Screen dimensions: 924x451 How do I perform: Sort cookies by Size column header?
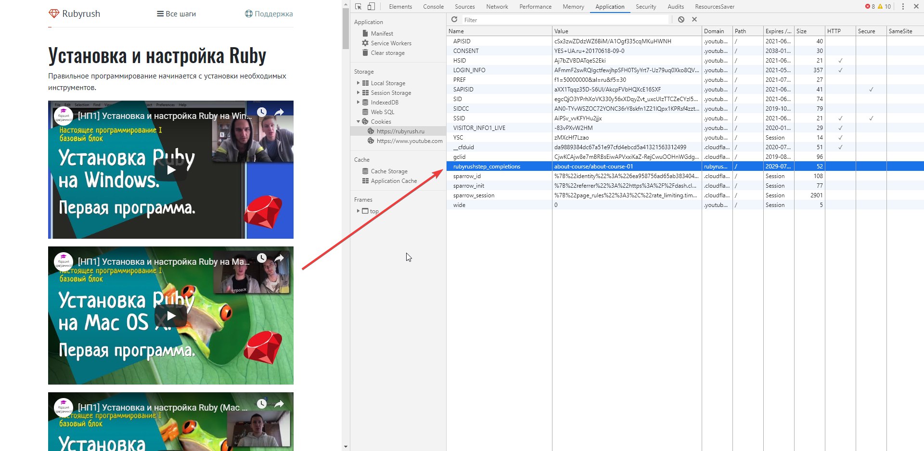[809, 31]
